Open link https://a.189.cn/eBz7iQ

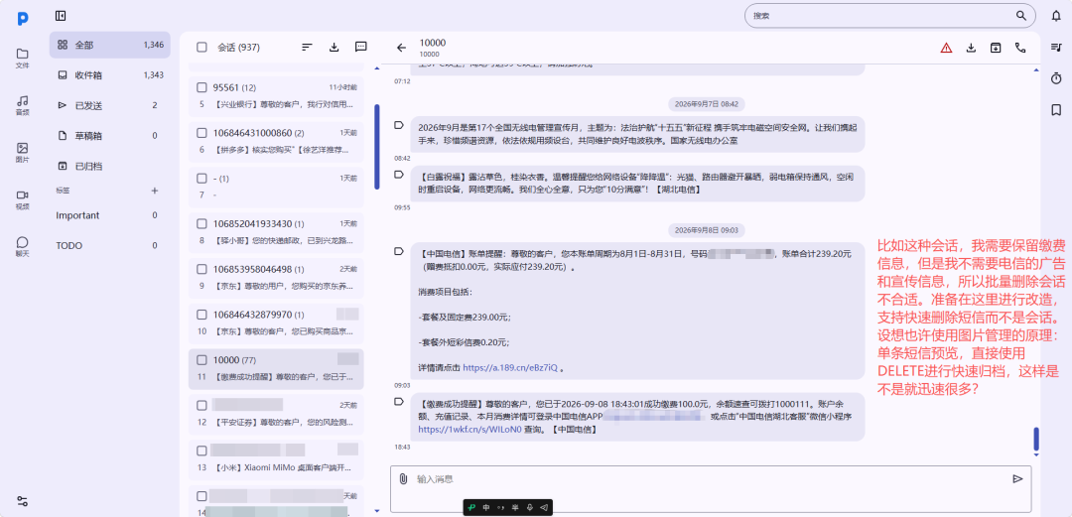(511, 367)
